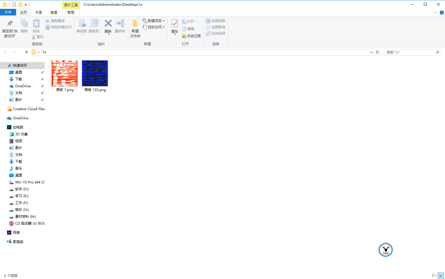
Task: Click the Forward navigation arrow
Action: tap(14, 52)
